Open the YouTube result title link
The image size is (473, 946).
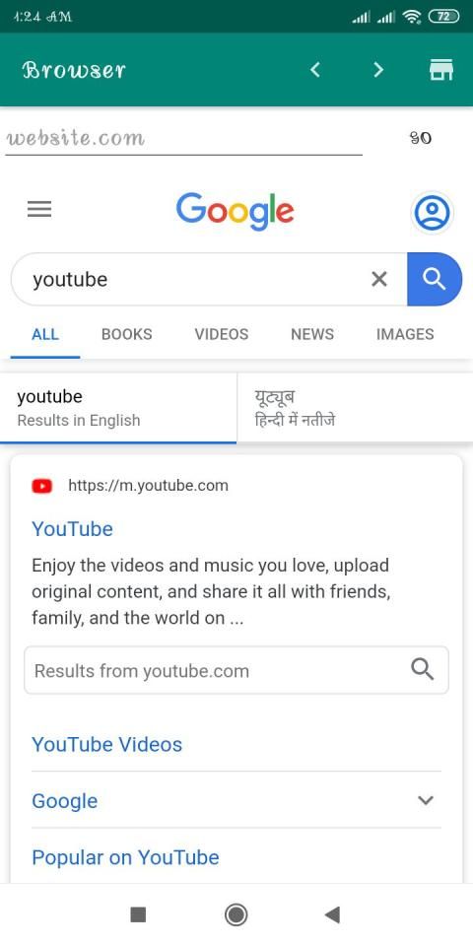coord(72,529)
